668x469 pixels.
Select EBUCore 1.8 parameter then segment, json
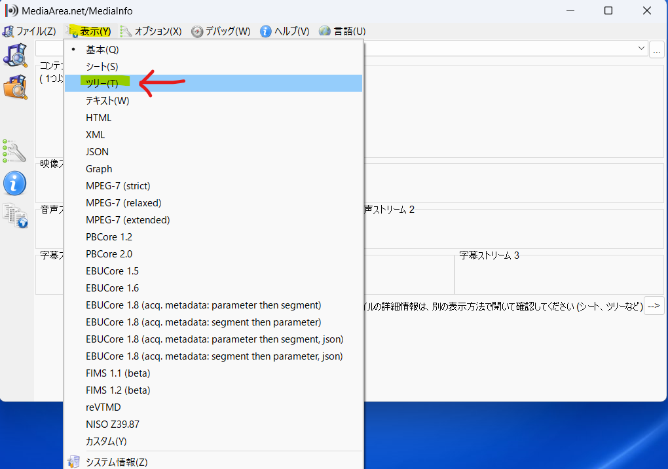click(x=213, y=339)
